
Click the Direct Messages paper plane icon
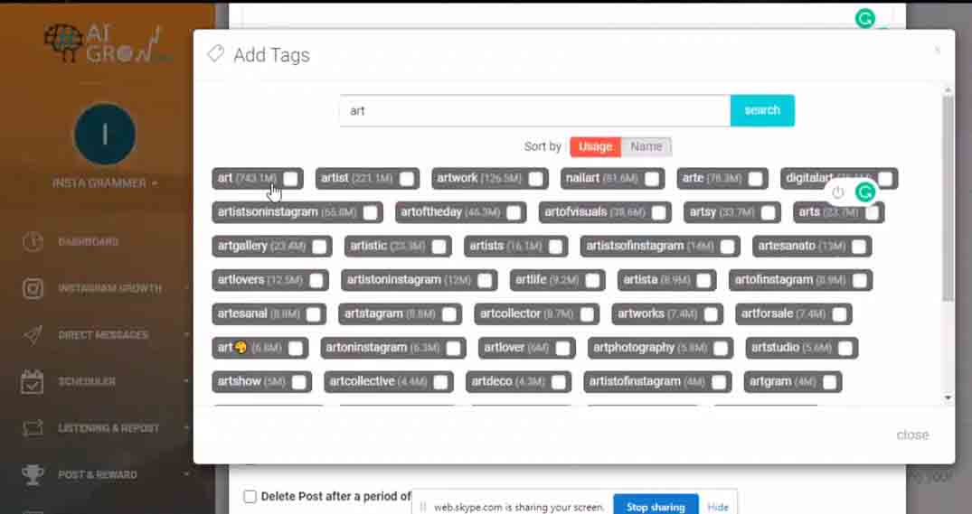pos(33,335)
